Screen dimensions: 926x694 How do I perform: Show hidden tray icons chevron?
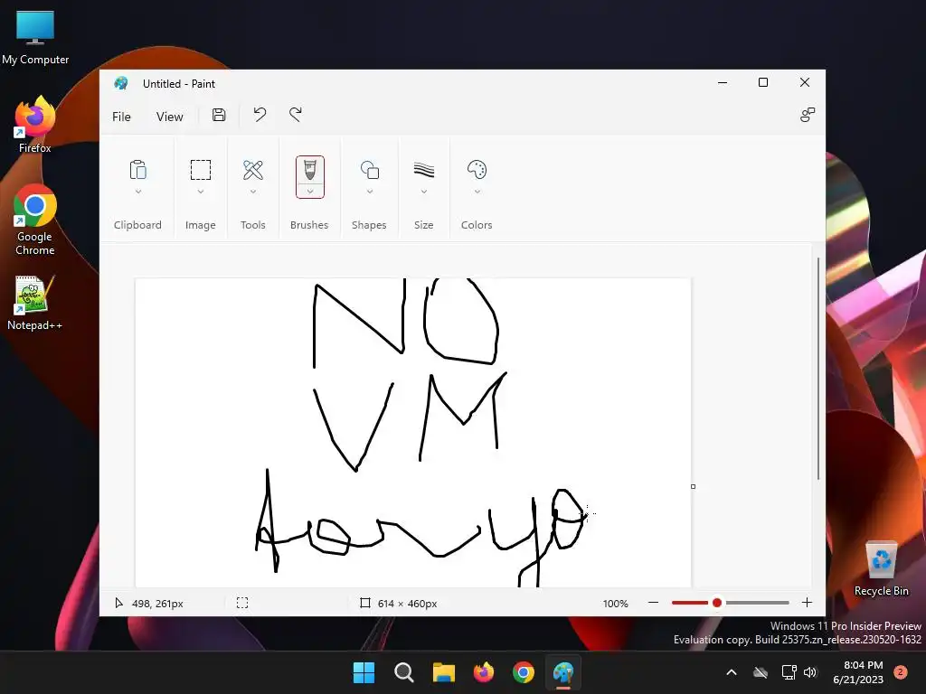[731, 672]
